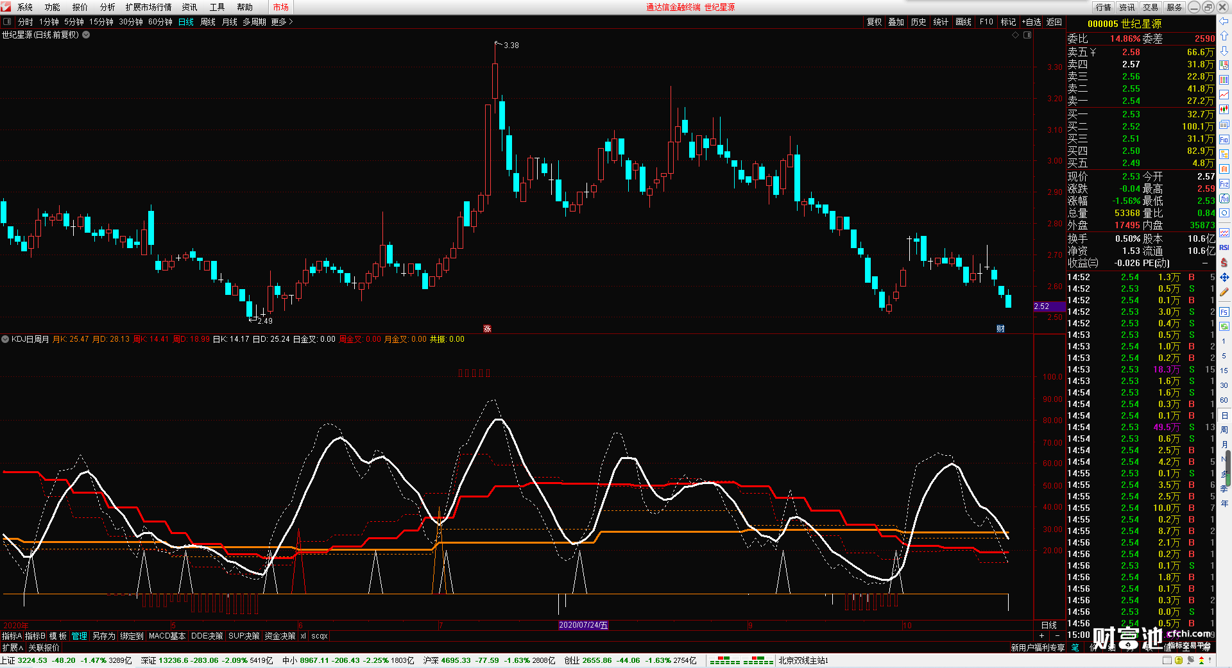
Task: Open the RSI indicator icon
Action: (x=1224, y=247)
